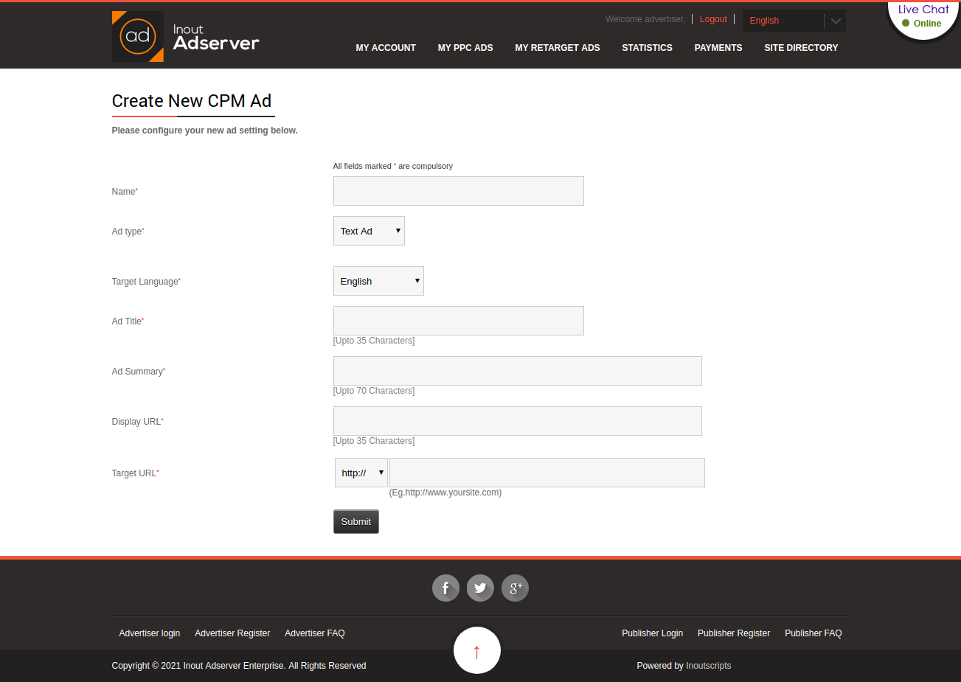Open the Publisher FAQ footer link
This screenshot has width=961, height=682.
[813, 633]
